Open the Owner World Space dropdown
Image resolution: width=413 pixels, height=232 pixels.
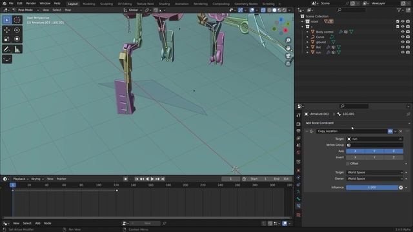tap(374, 179)
